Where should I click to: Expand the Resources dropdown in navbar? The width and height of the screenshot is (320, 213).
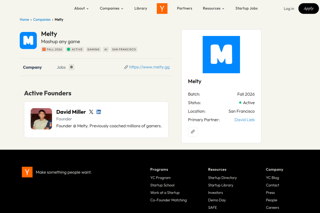pyautogui.click(x=213, y=8)
